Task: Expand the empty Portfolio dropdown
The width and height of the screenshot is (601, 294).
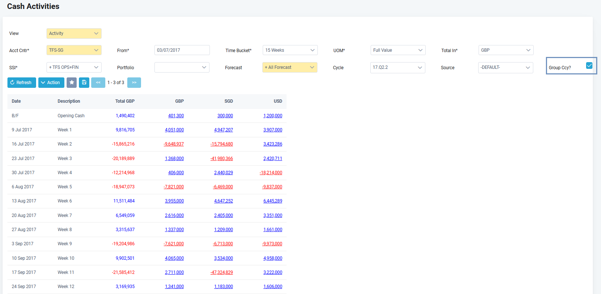Action: [x=182, y=67]
